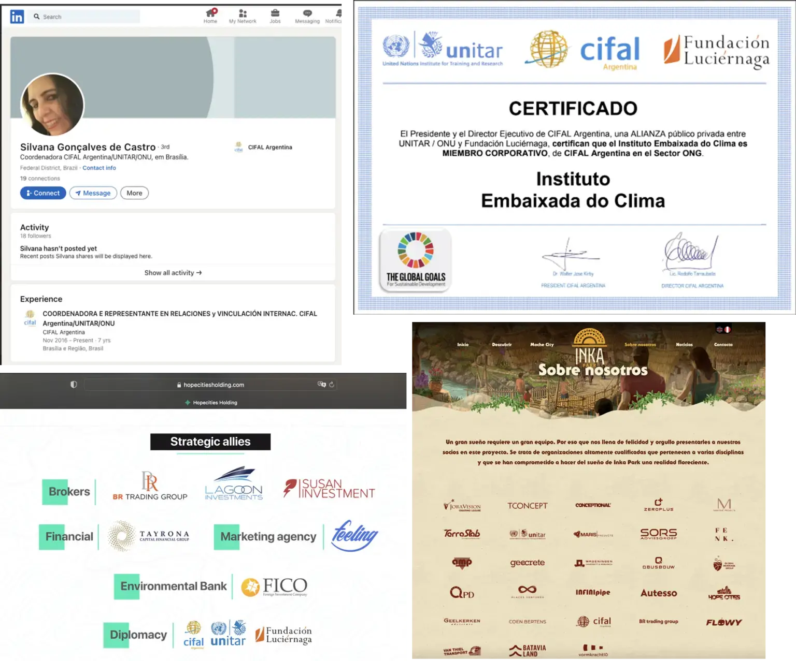Click QPD partner logo

pyautogui.click(x=462, y=592)
